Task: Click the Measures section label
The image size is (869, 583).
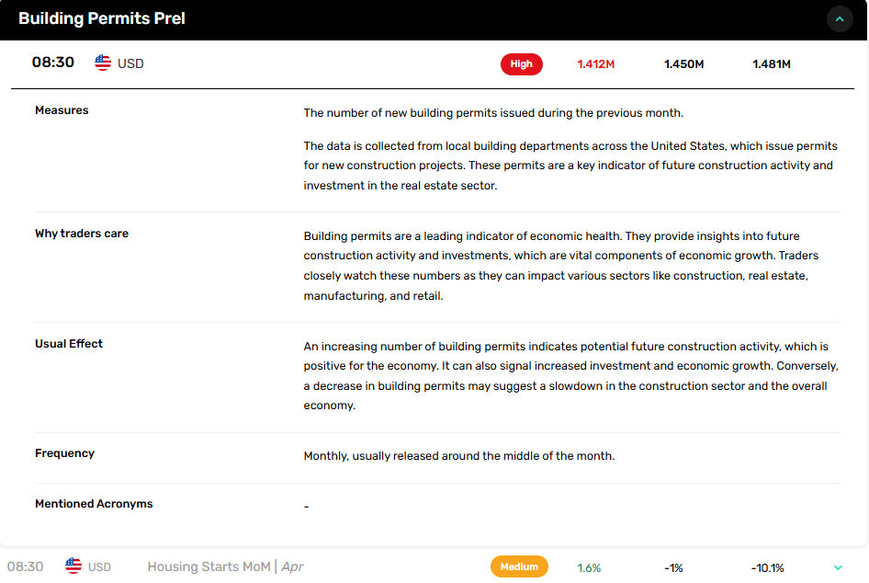Action: (x=62, y=109)
